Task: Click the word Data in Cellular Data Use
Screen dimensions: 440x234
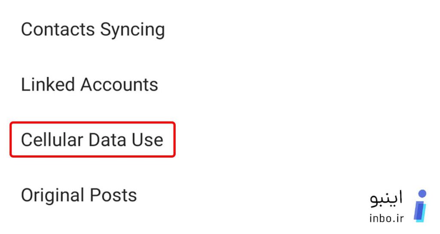Action: coord(107,139)
